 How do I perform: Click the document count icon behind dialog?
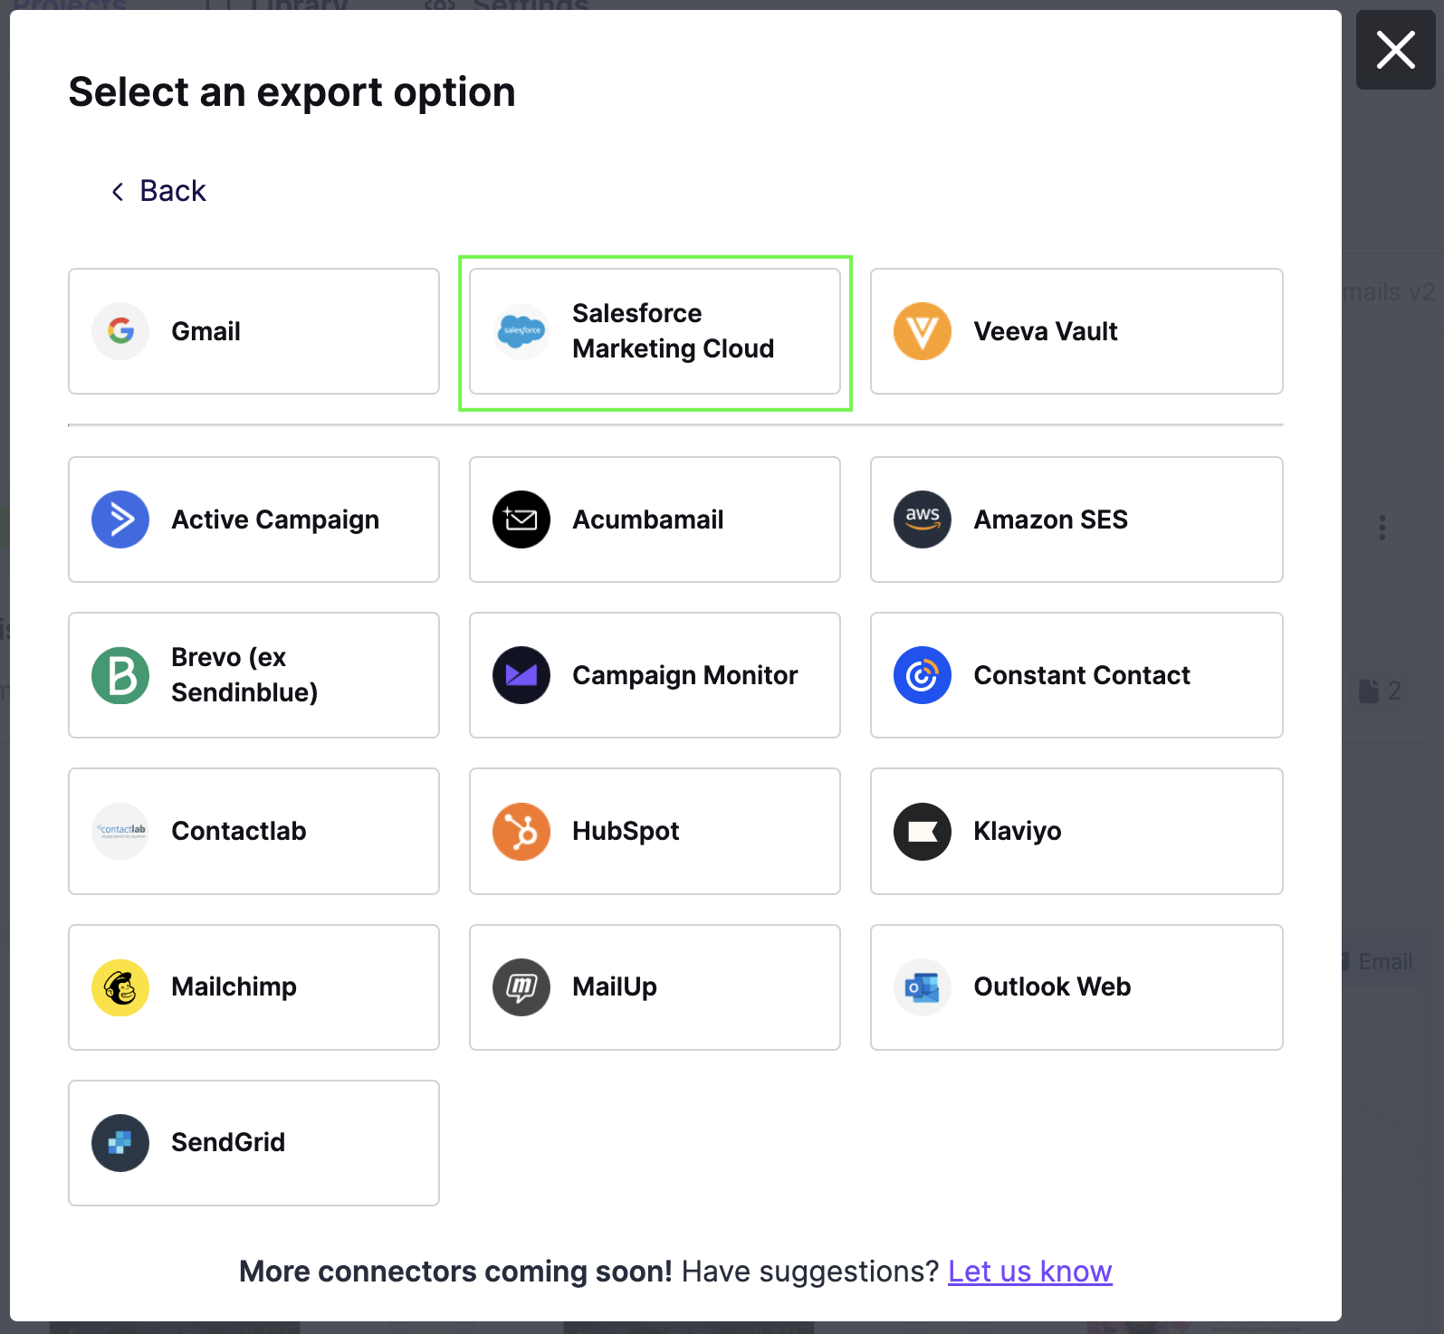pyautogui.click(x=1369, y=691)
